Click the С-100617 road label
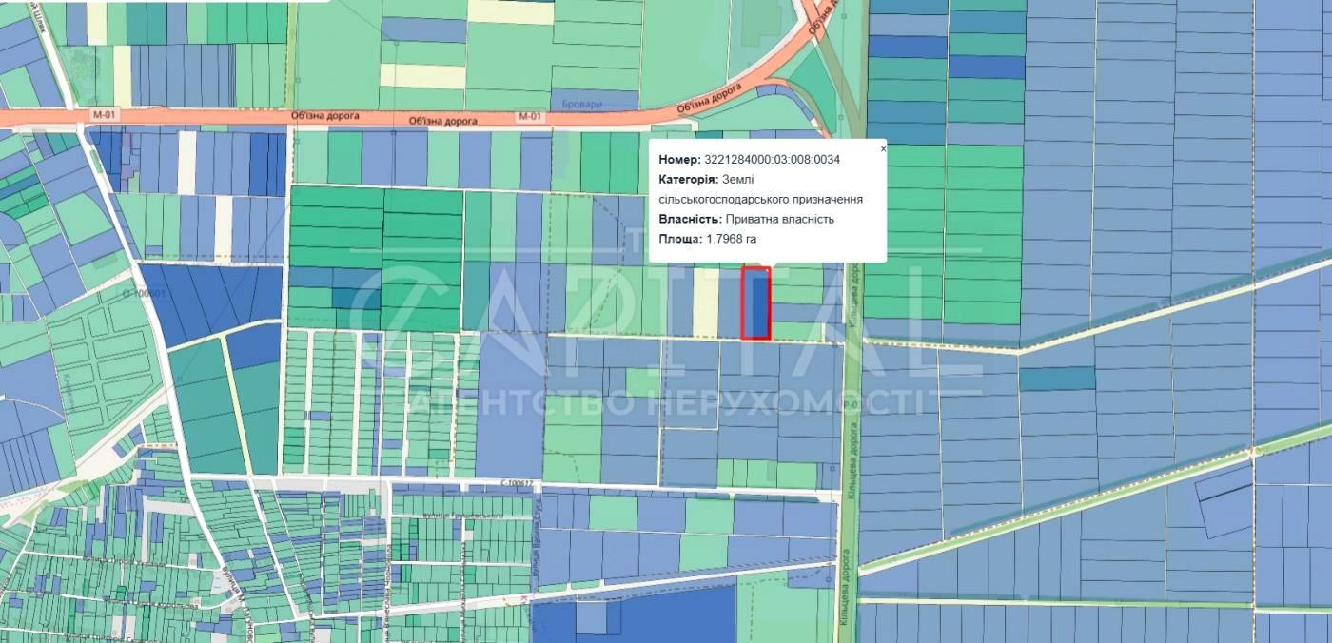Viewport: 1332px width, 643px height. coord(518,484)
